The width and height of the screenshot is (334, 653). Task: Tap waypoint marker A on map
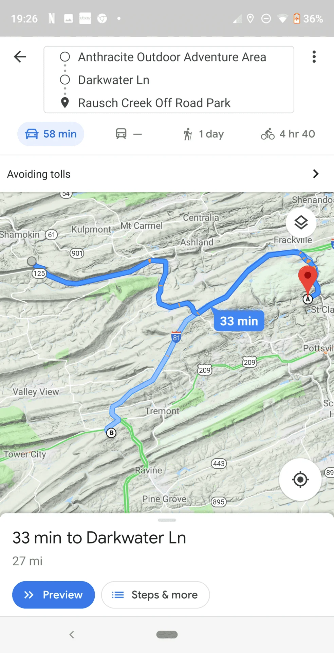pos(308,299)
